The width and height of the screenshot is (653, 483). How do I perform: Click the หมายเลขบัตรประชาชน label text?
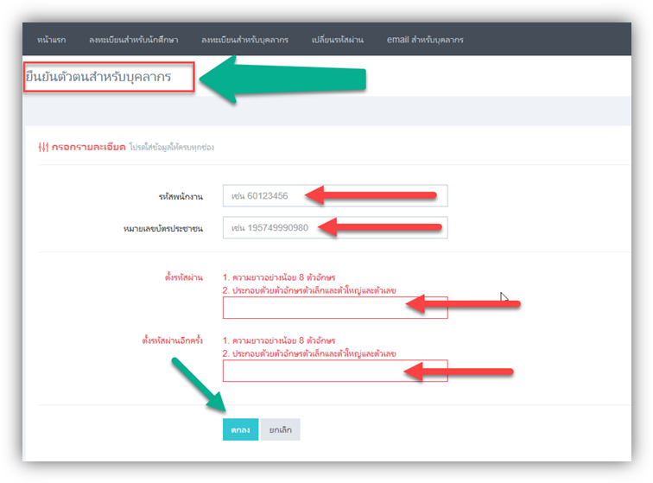[162, 229]
